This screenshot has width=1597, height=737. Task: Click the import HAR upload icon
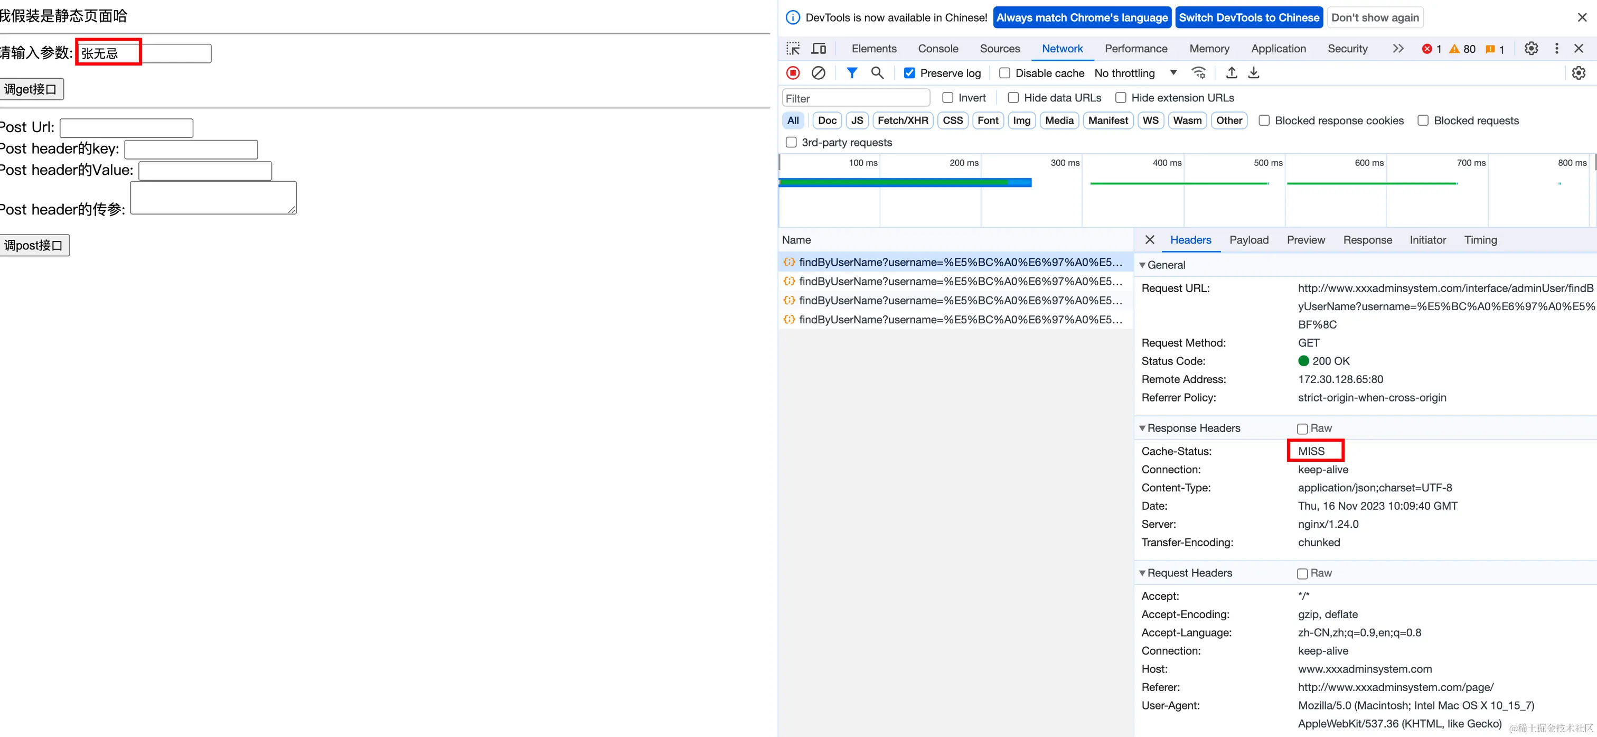1231,73
